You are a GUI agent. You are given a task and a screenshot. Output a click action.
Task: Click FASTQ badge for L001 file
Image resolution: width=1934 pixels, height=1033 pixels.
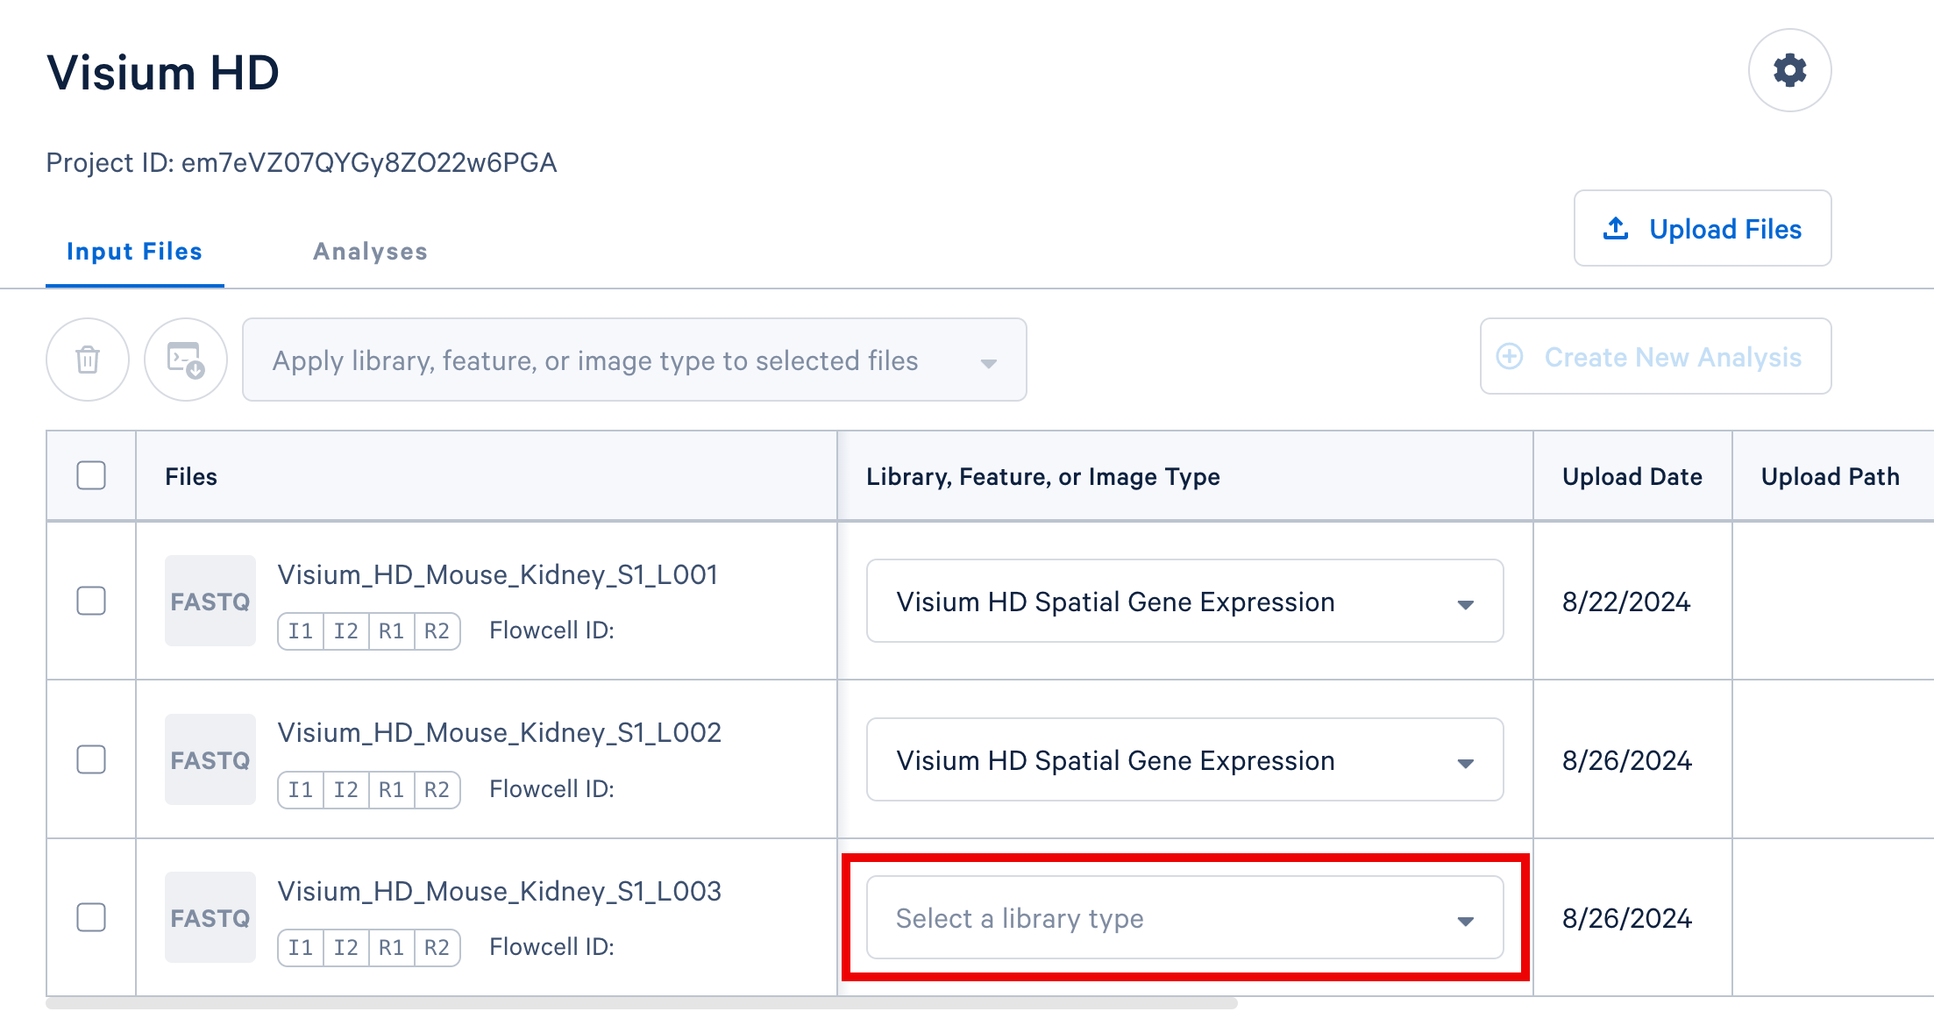210,602
